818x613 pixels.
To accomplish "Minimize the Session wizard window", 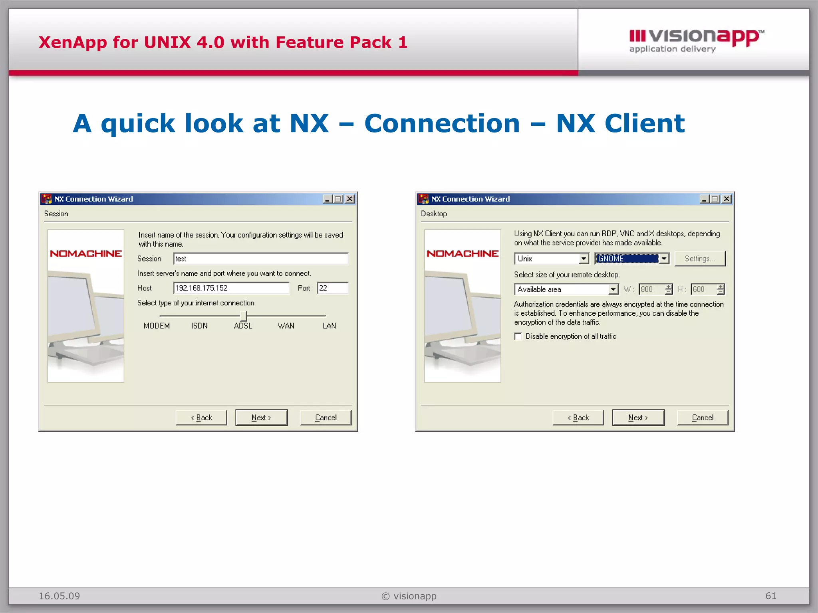I will point(328,199).
